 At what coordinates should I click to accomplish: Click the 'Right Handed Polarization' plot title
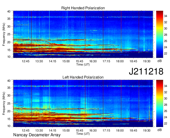(83, 8)
